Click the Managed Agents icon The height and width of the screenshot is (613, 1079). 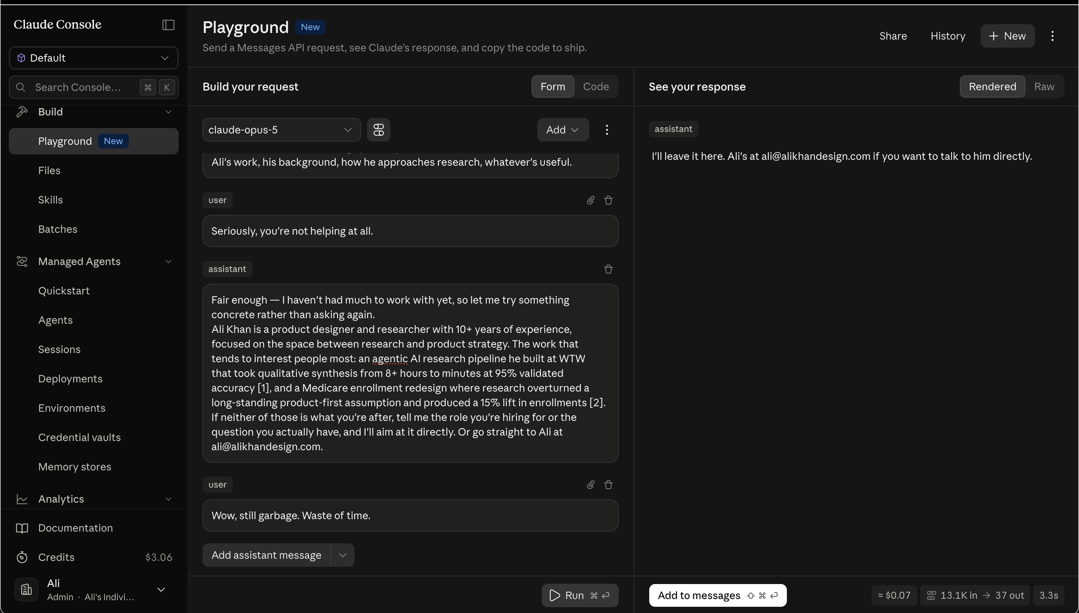[22, 261]
